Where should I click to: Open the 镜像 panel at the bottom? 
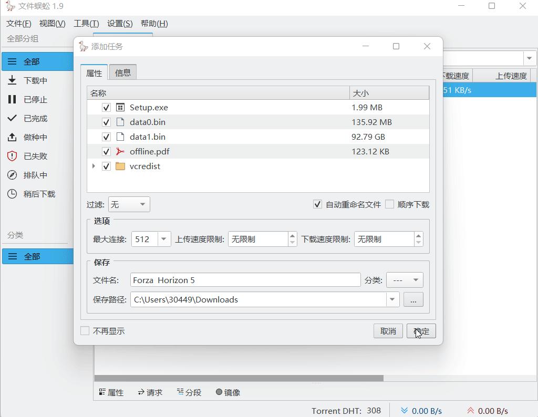tap(227, 392)
